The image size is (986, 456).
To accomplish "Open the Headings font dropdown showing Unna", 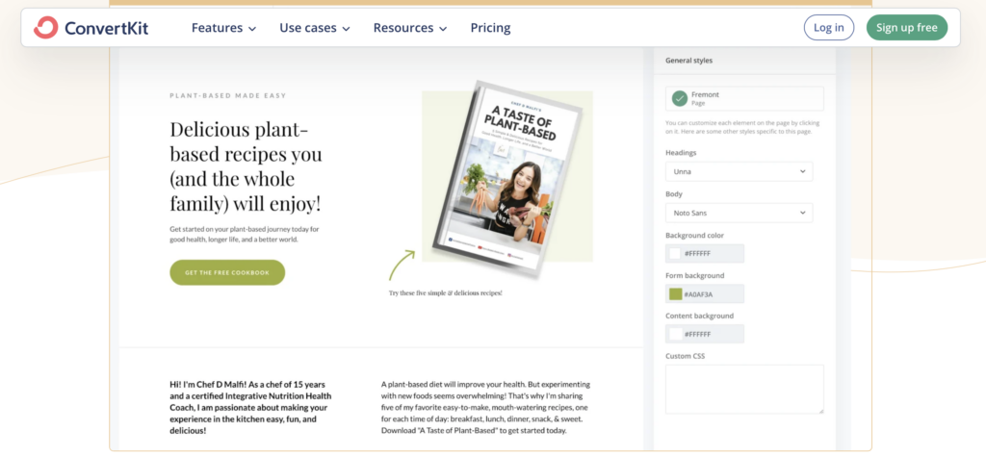I will point(739,171).
